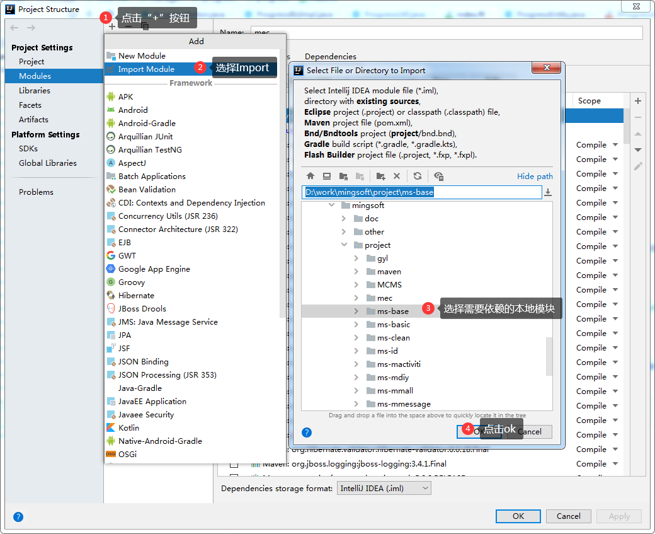Expand the other folder

coord(344,231)
